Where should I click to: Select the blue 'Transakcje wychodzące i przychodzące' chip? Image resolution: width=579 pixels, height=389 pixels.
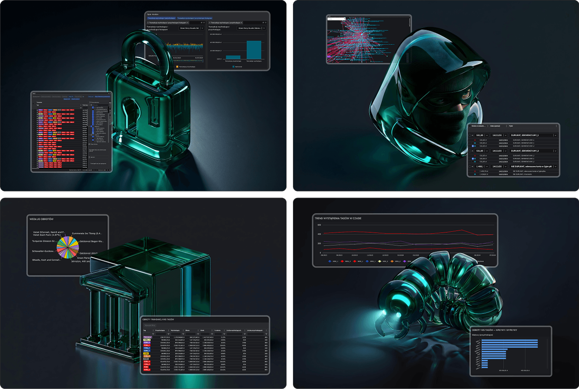point(162,18)
